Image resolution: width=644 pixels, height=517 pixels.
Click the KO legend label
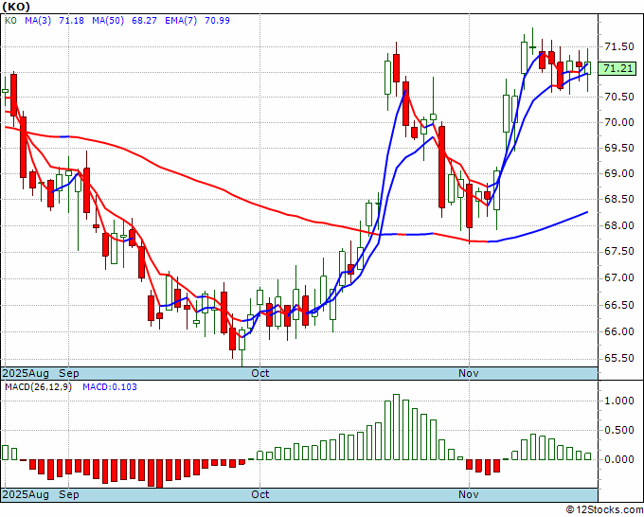(x=10, y=21)
